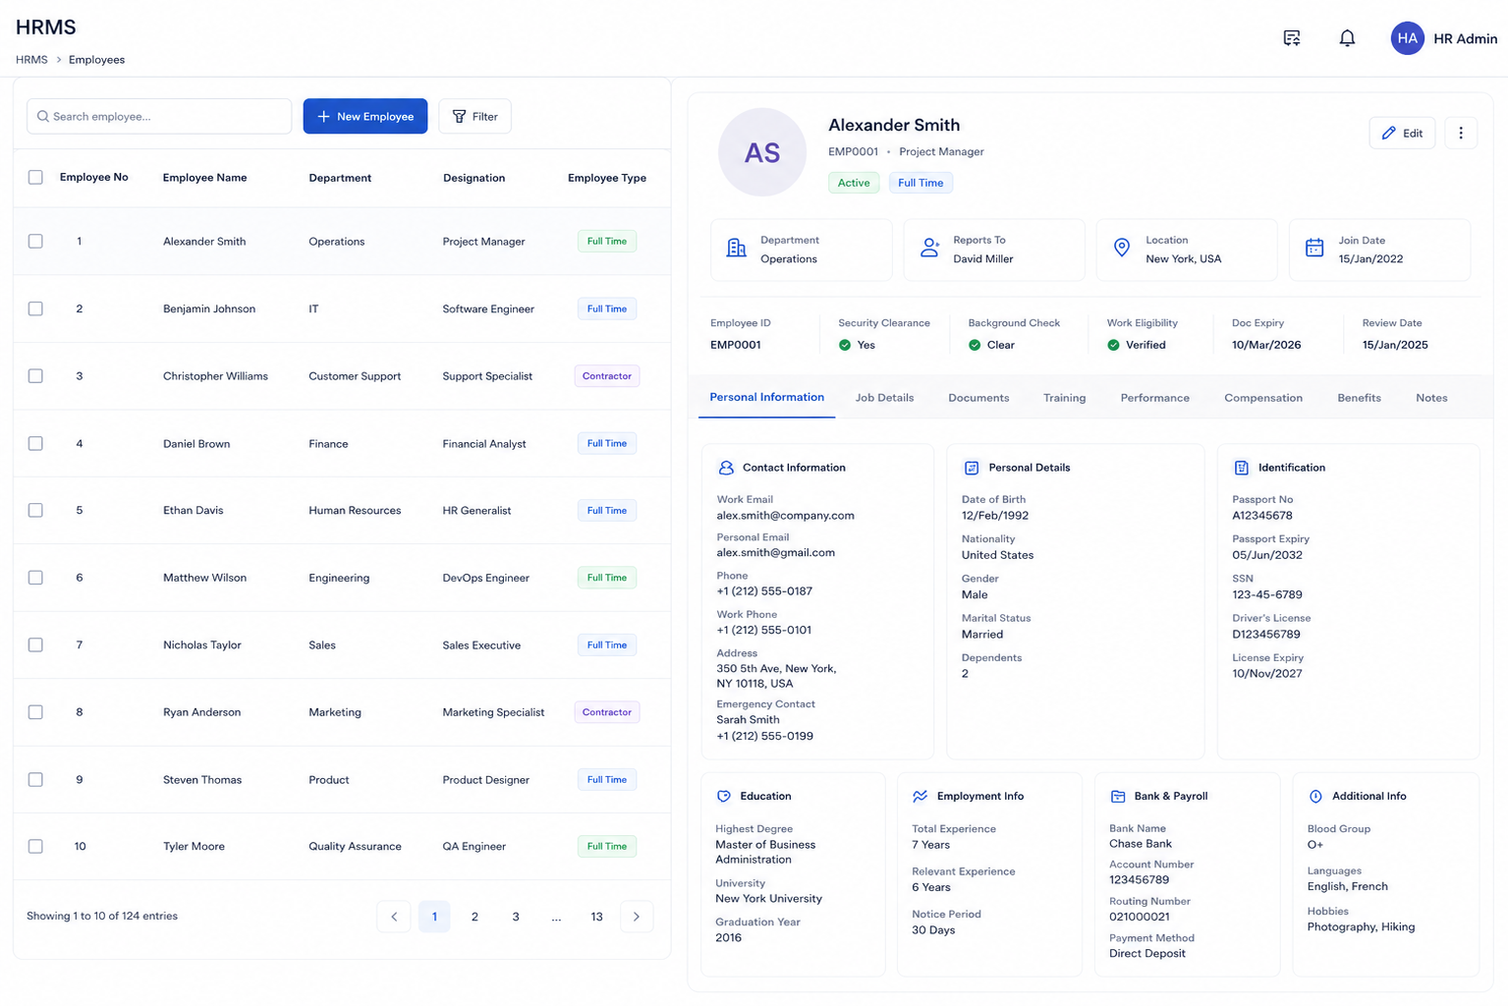This screenshot has width=1508, height=1006.
Task: Click the New Employee button
Action: click(365, 116)
